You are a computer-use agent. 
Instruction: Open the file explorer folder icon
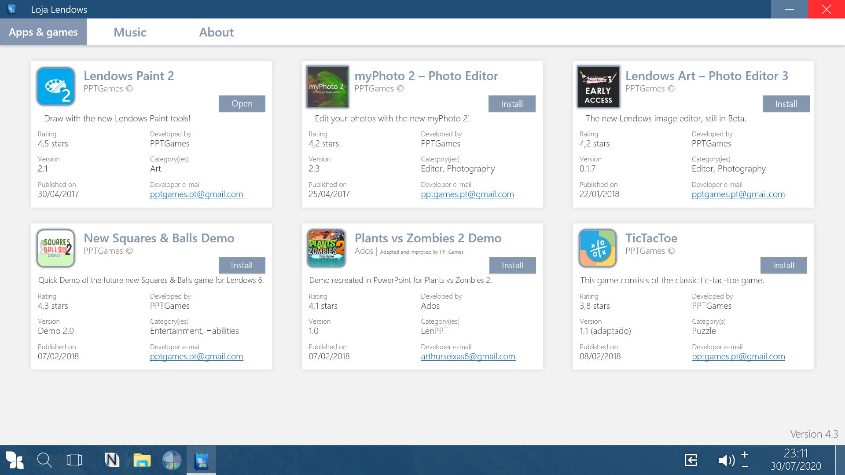pos(142,460)
